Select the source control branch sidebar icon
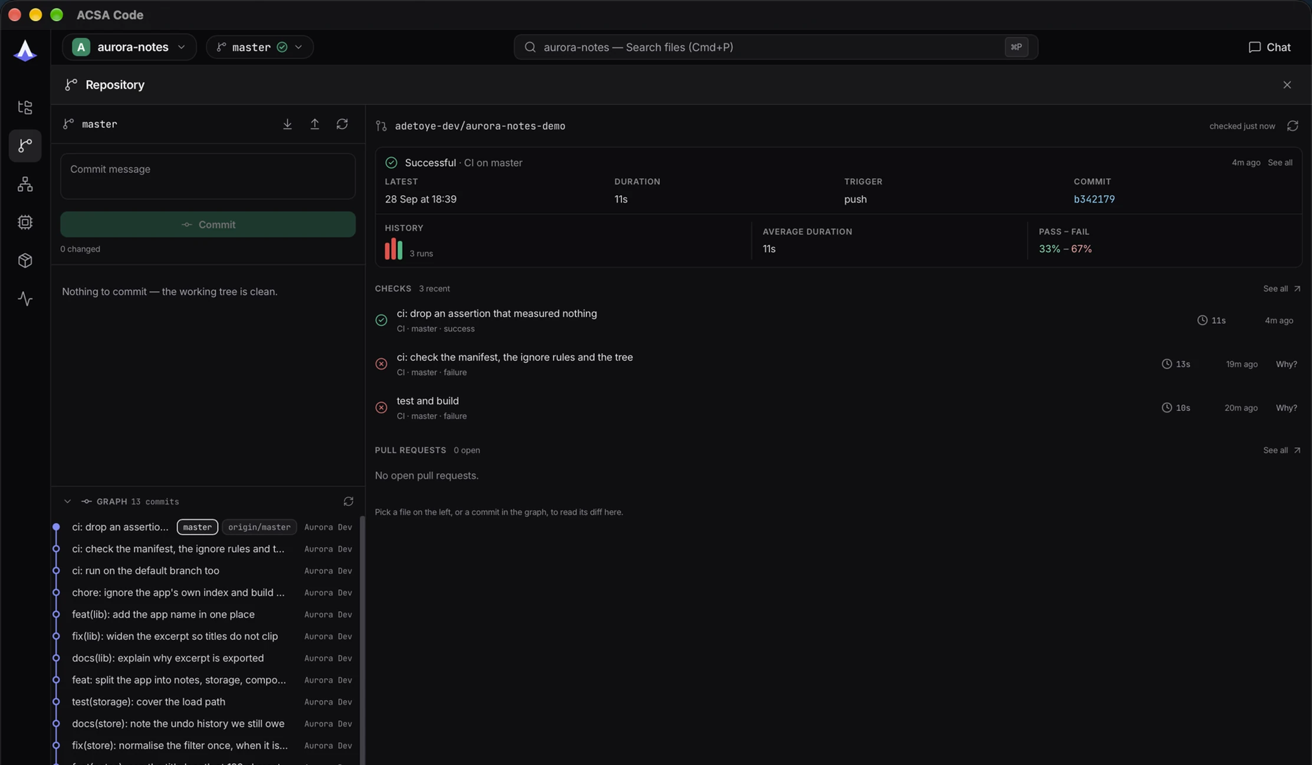This screenshot has width=1312, height=765. pos(25,146)
